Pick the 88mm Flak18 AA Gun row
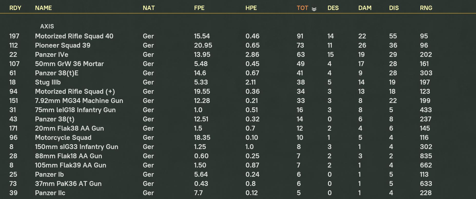The height and width of the screenshot is (199, 476). coord(238,156)
